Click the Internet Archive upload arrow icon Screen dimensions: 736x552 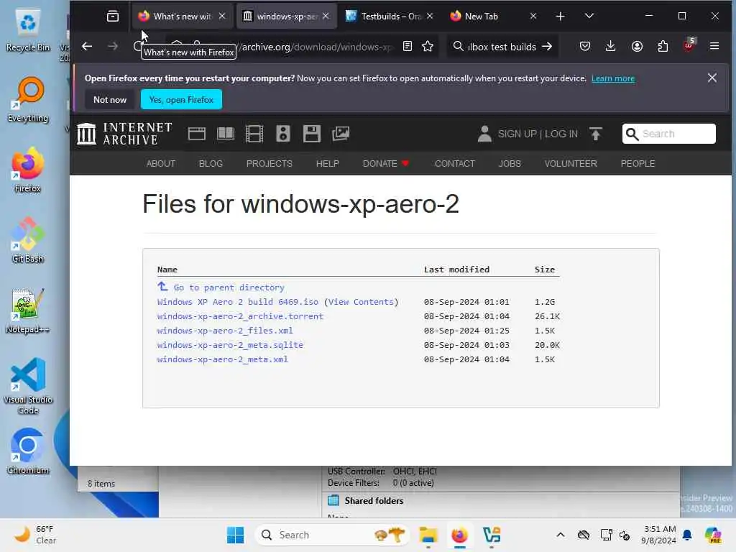(x=596, y=134)
